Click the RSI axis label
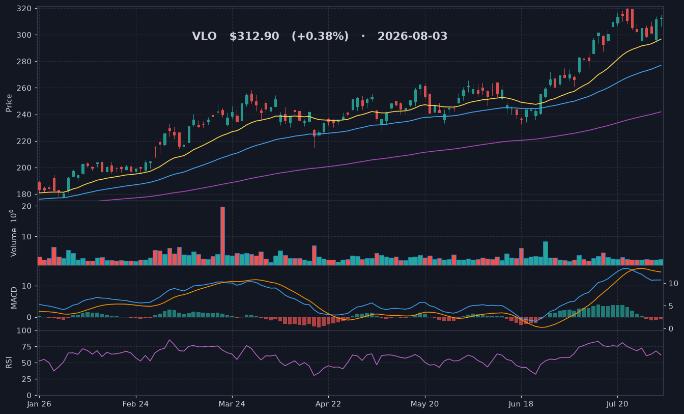 point(9,363)
